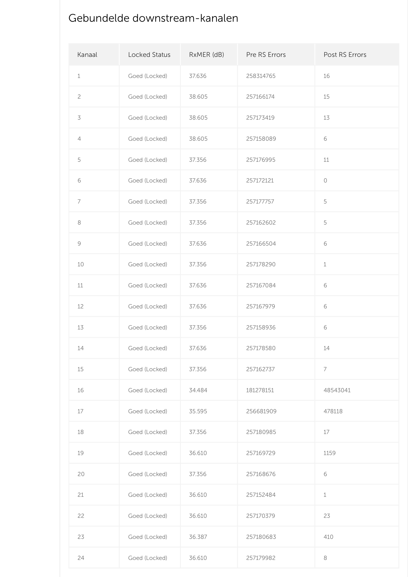Image resolution: width=408 pixels, height=577 pixels.
Task: Click Pre RS Errors value 257152484
Action: coord(261,495)
